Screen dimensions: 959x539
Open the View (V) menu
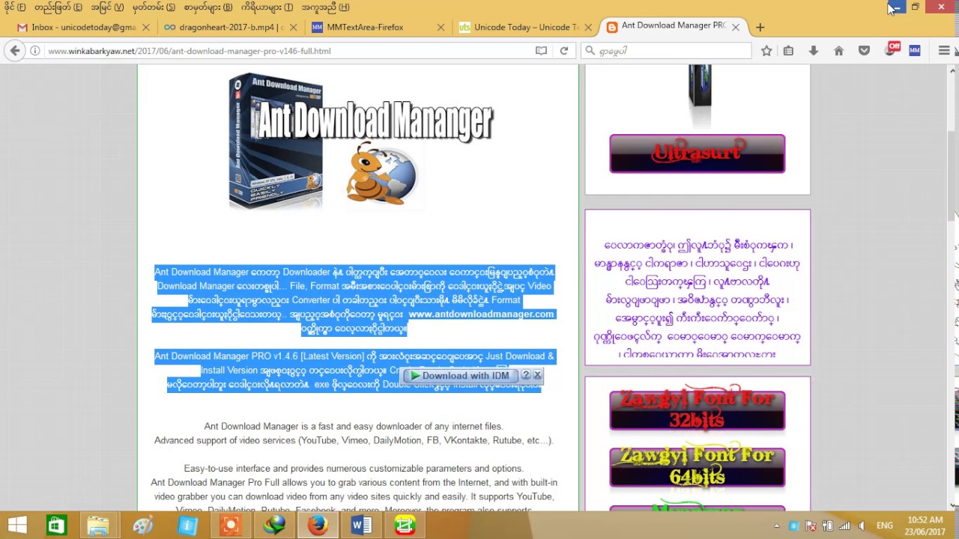107,7
